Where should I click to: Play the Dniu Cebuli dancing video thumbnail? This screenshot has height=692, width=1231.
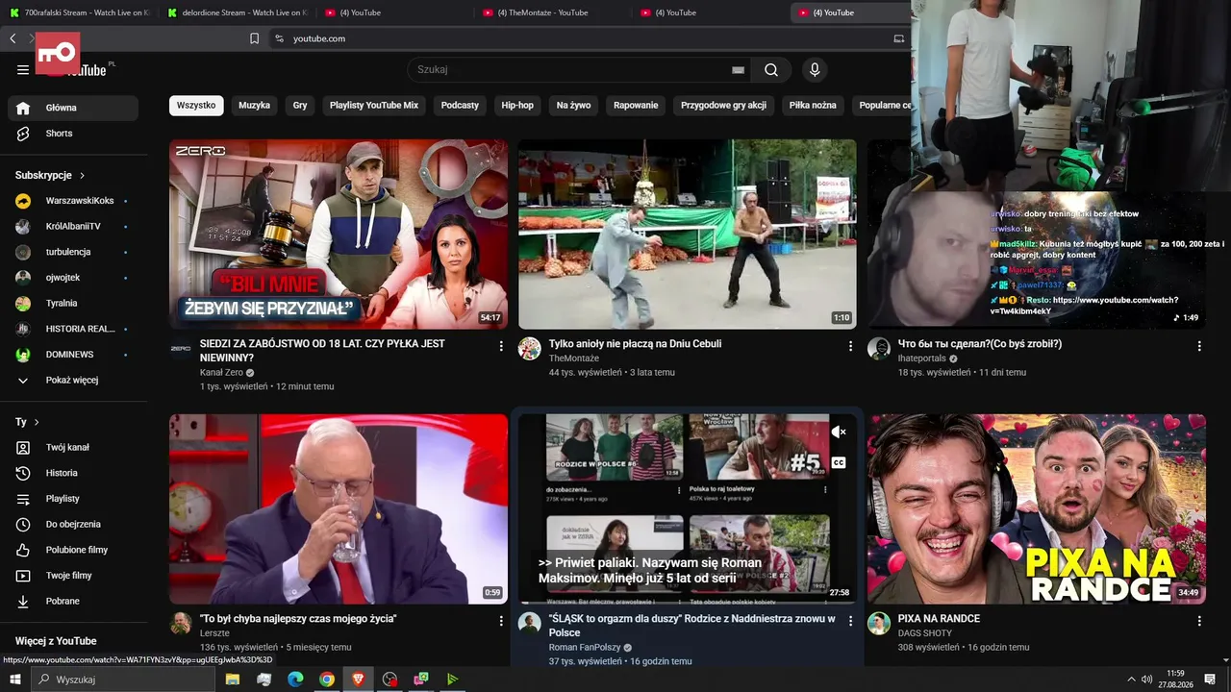coord(688,235)
